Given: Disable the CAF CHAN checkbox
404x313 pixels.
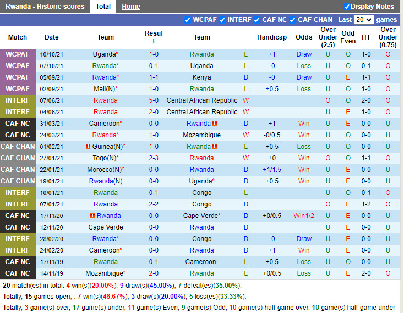Looking at the screenshot, I should tap(293, 20).
